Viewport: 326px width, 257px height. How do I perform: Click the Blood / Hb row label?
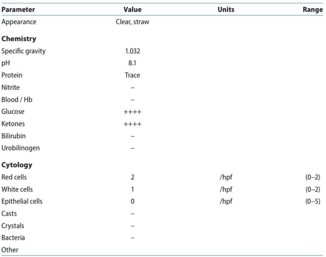click(x=17, y=100)
